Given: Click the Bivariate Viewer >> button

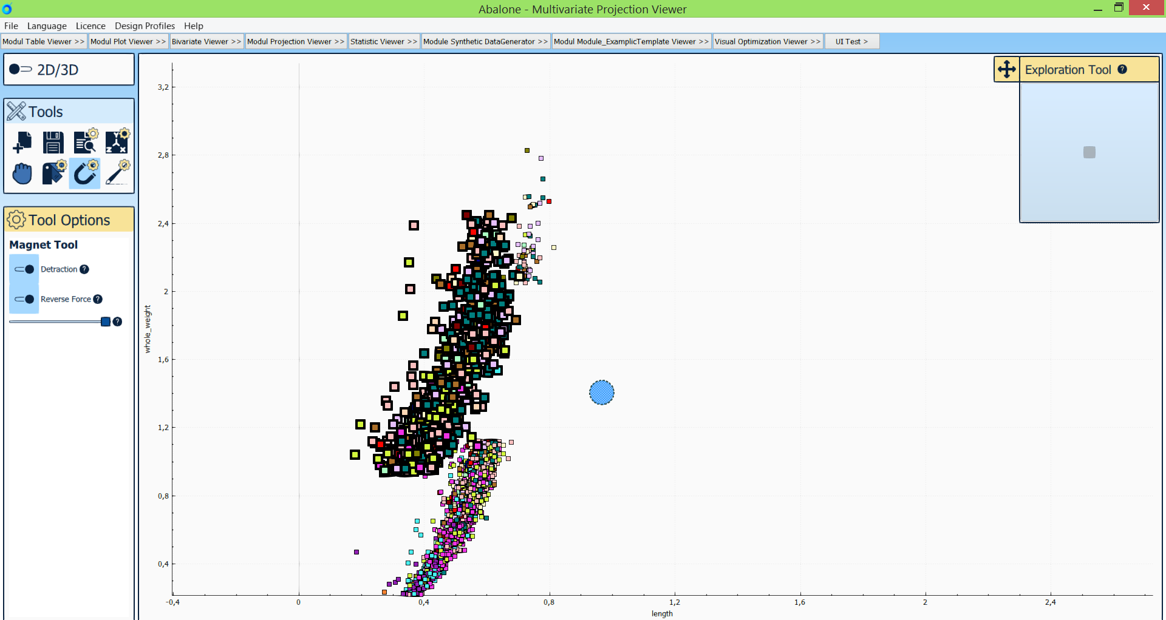Looking at the screenshot, I should tap(206, 41).
